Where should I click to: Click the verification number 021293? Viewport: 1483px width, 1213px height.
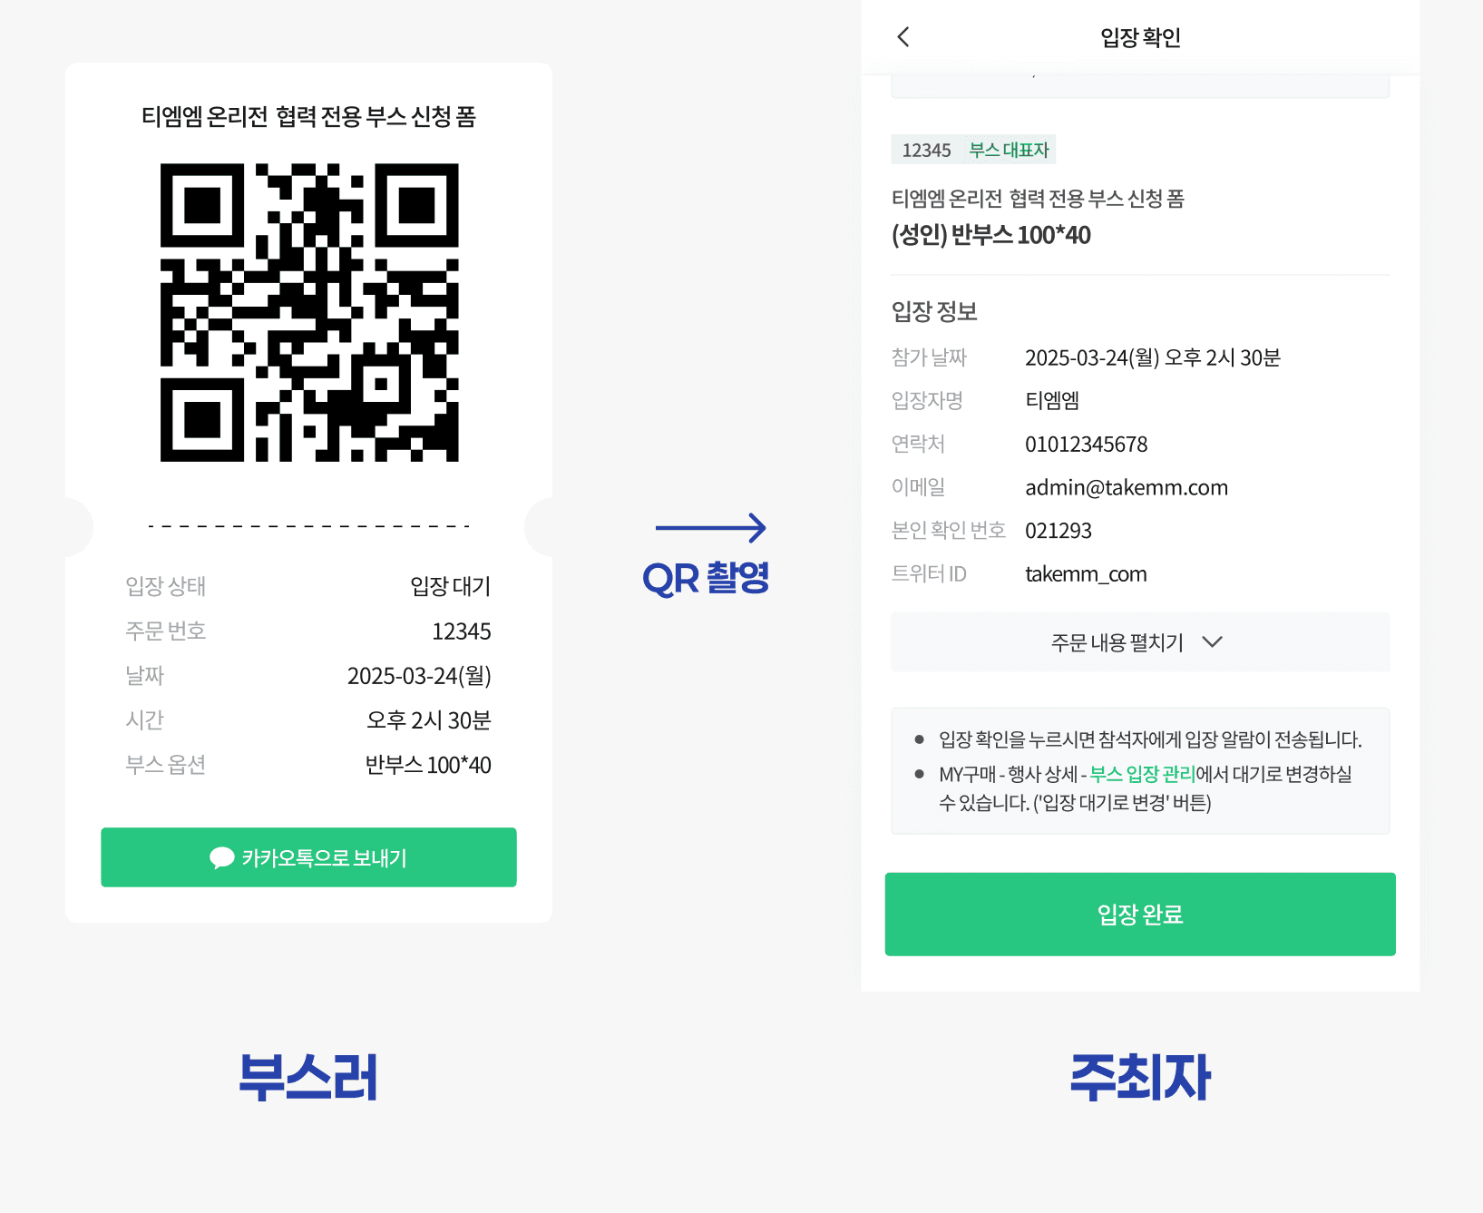tap(1059, 531)
